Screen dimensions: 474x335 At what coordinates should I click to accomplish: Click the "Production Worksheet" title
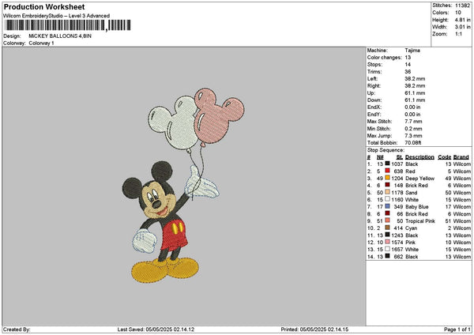(x=44, y=6)
